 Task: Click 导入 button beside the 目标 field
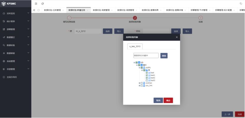[x=187, y=31]
